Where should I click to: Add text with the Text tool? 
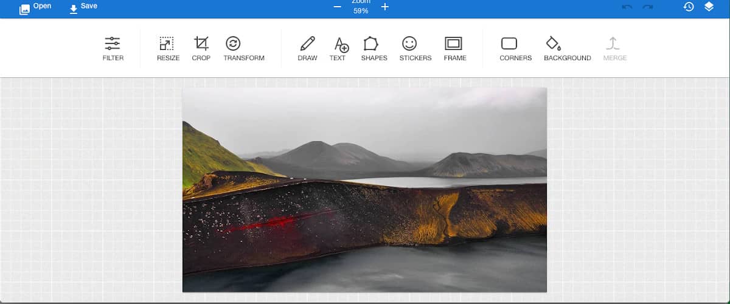click(x=338, y=49)
